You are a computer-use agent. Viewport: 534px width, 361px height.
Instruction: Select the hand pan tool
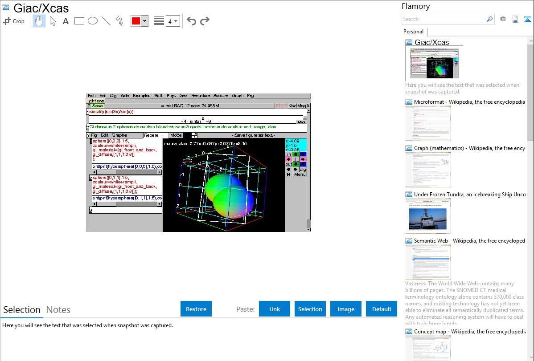(x=39, y=21)
